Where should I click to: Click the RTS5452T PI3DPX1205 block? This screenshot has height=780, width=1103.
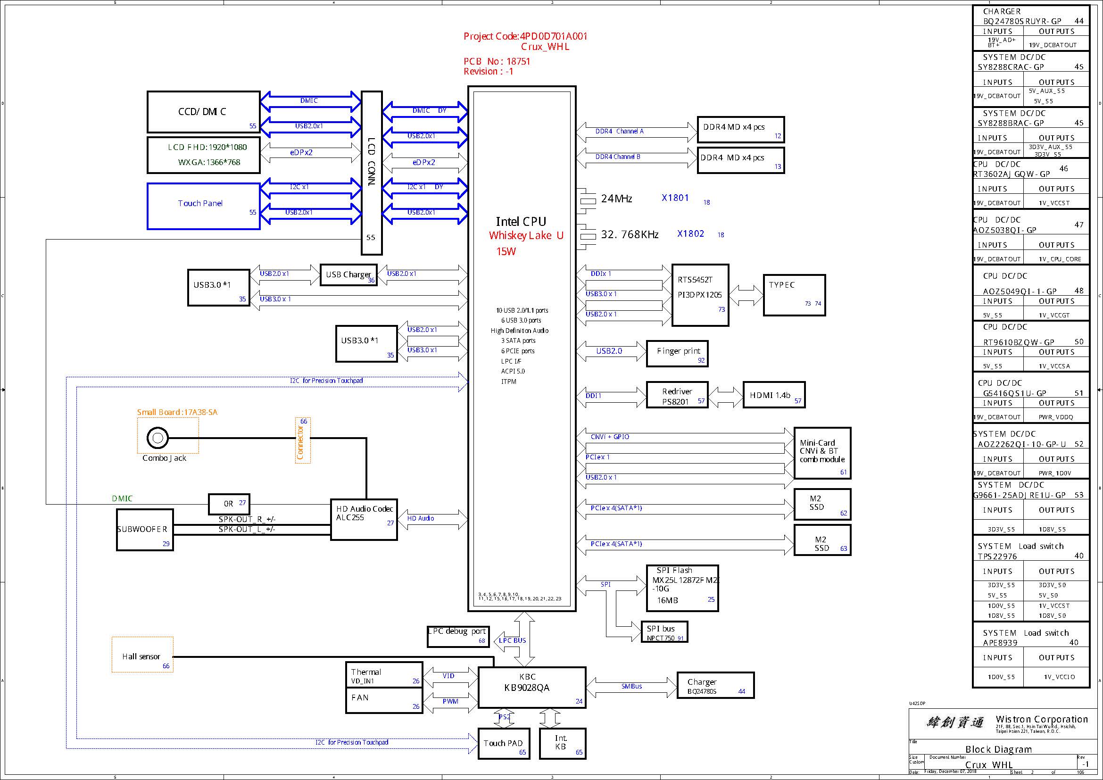[x=700, y=295]
